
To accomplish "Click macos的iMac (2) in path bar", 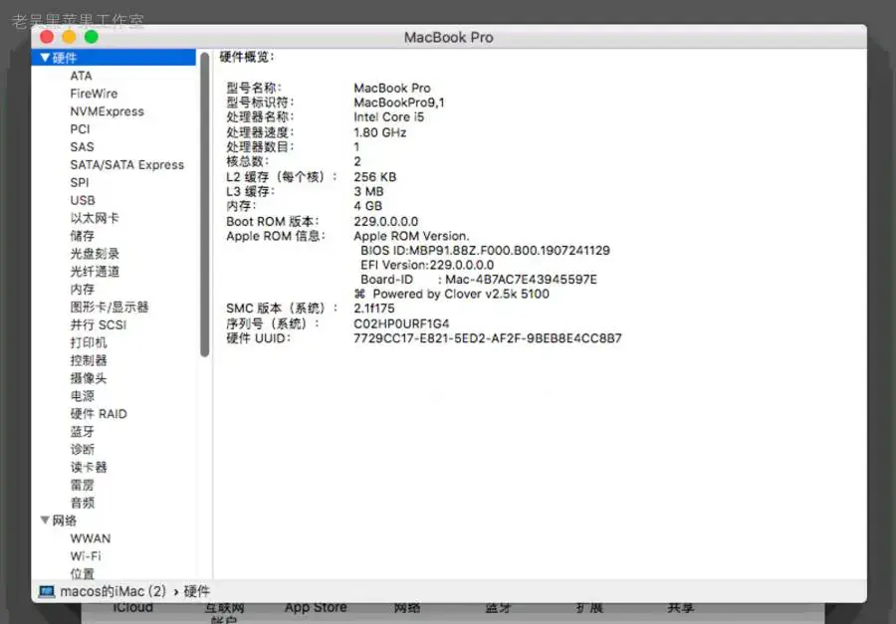I will click(x=113, y=591).
